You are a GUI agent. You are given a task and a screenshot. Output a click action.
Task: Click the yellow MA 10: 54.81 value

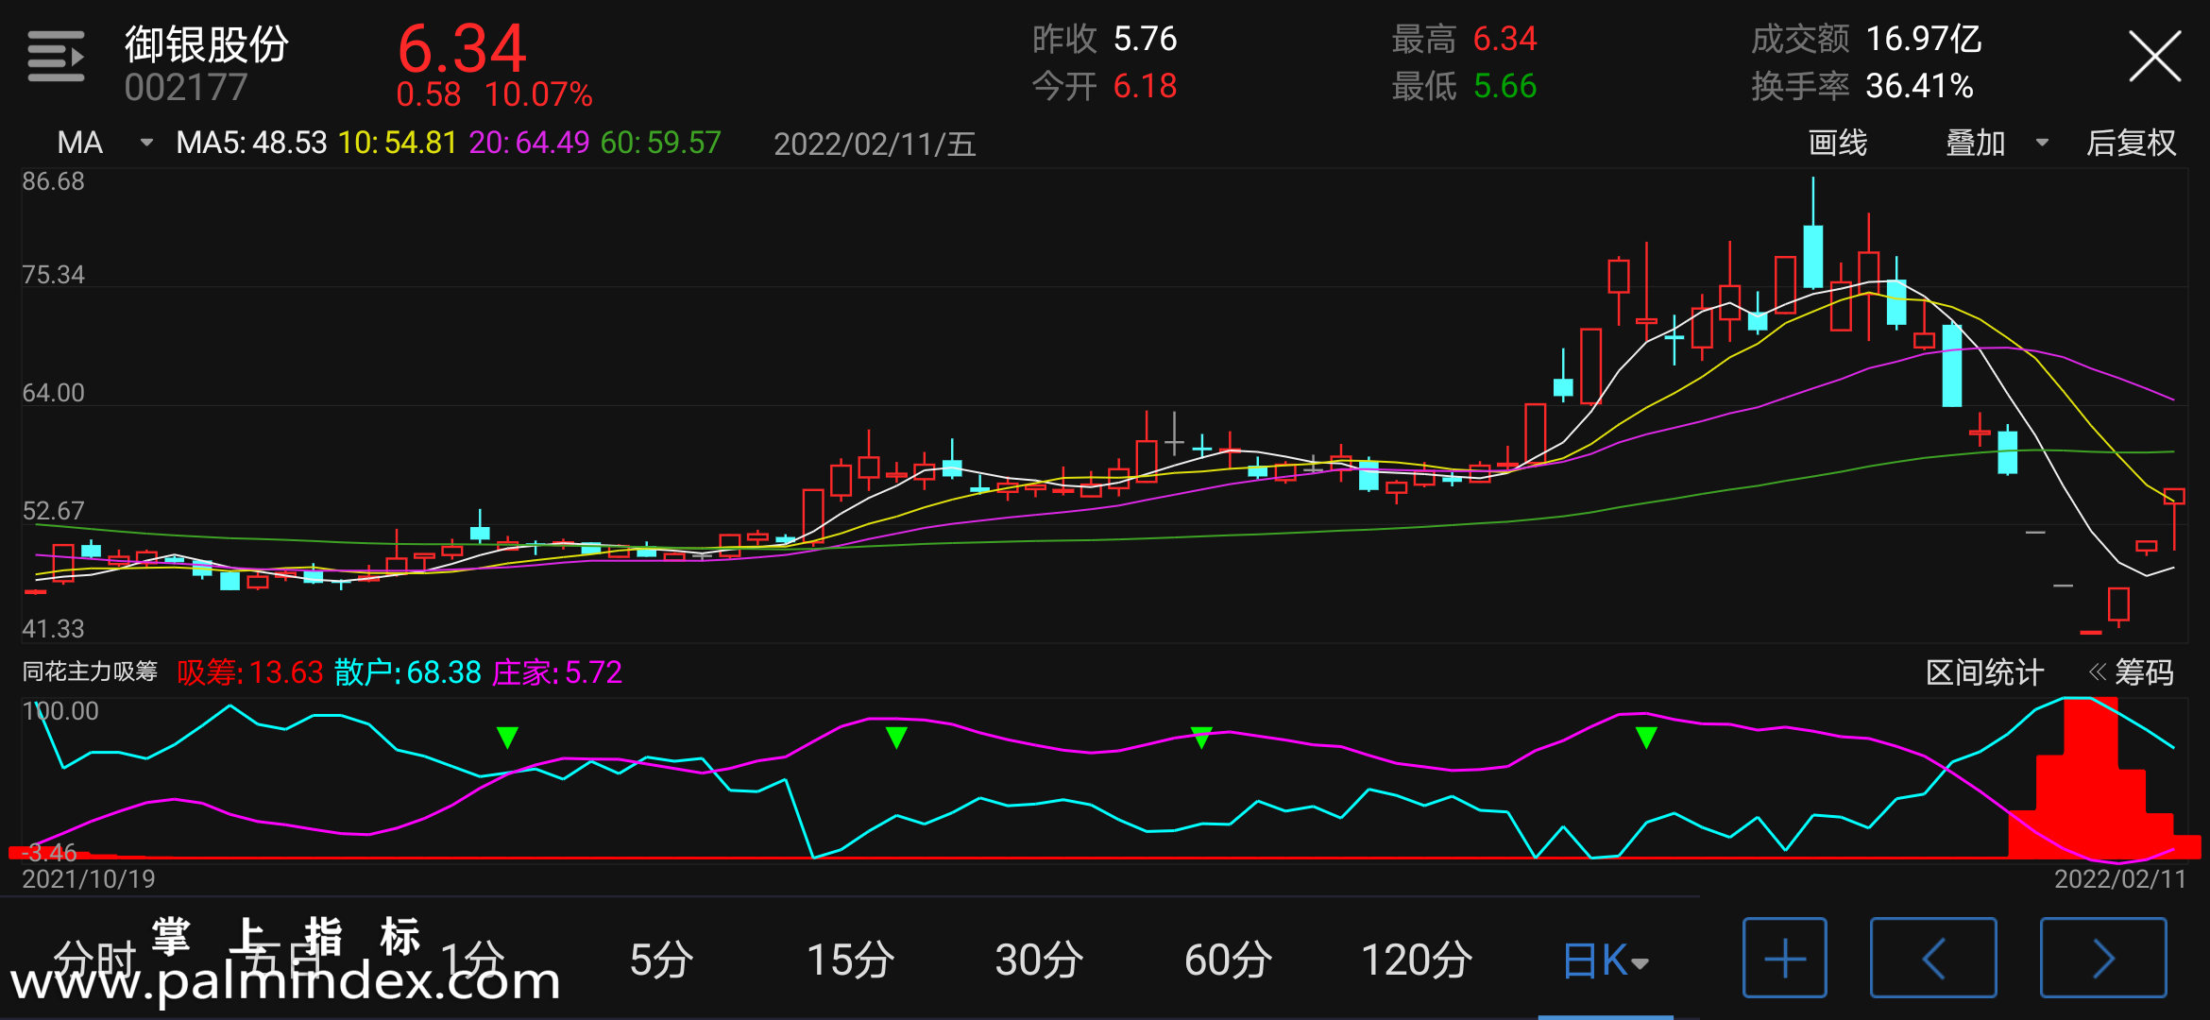click(x=398, y=143)
